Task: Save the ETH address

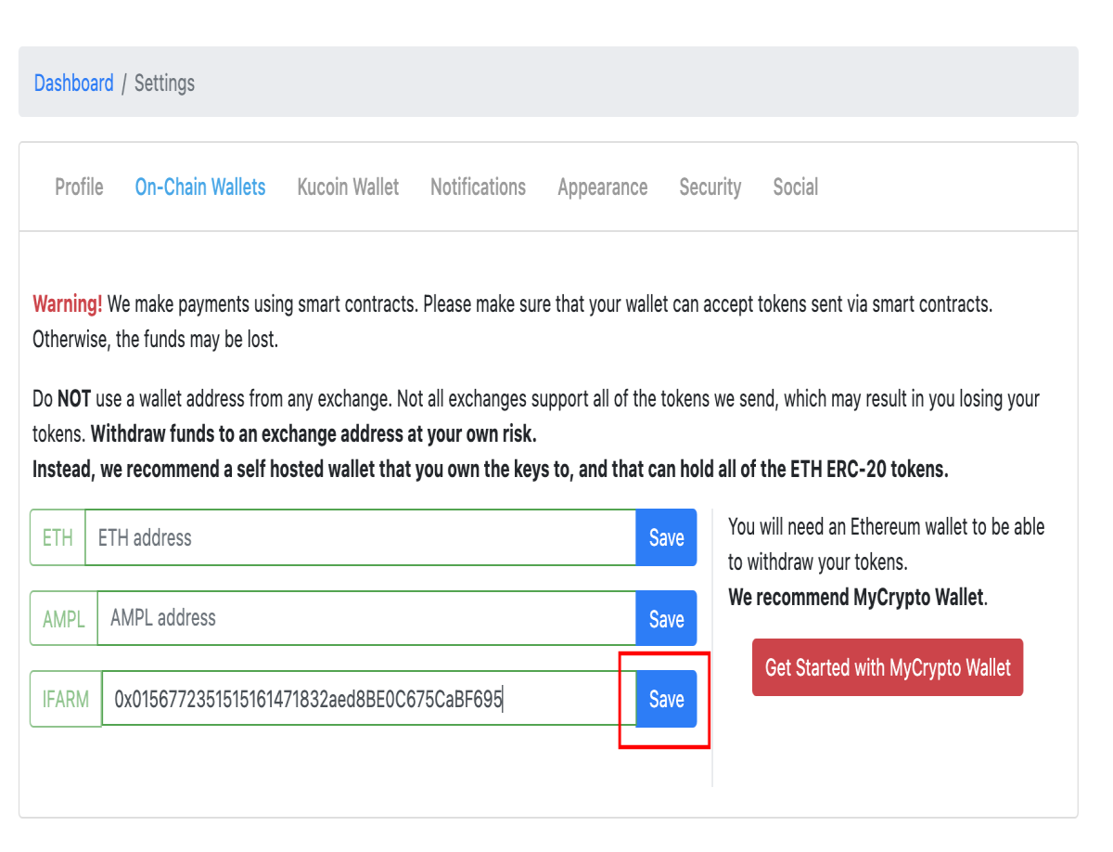Action: click(x=666, y=537)
